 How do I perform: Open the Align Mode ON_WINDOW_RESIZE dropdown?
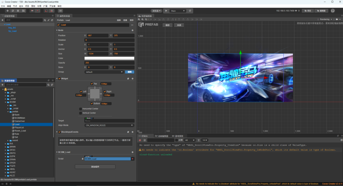(109, 125)
